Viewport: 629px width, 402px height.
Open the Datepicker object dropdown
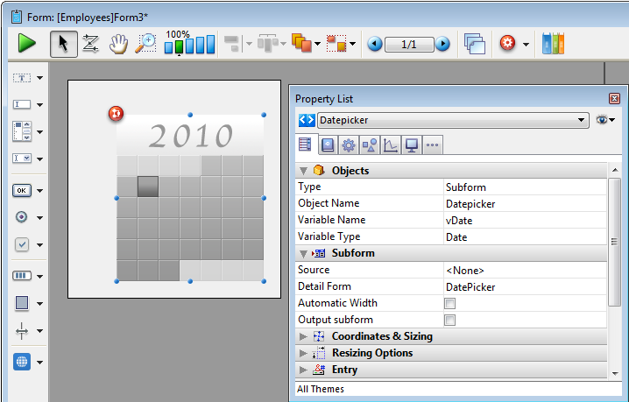click(x=582, y=120)
